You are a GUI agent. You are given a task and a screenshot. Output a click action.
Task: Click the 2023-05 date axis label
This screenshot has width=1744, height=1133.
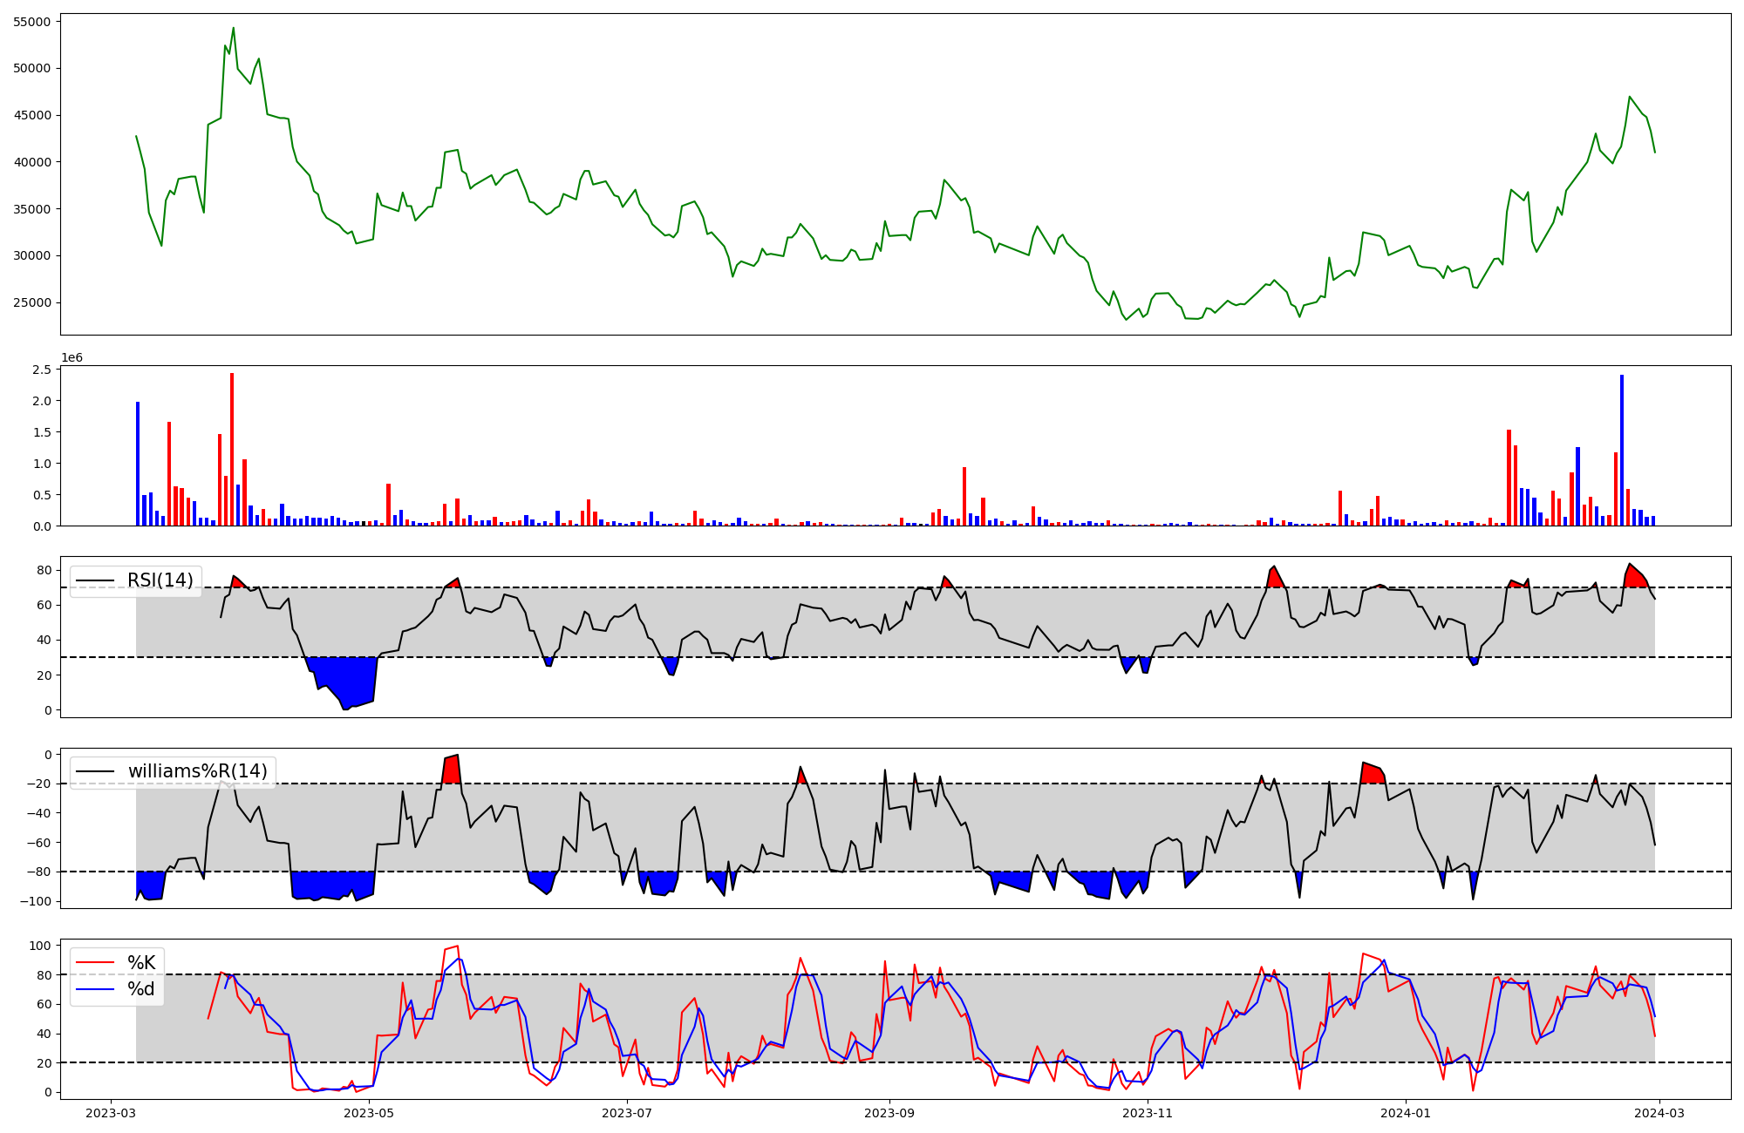coord(369,1113)
